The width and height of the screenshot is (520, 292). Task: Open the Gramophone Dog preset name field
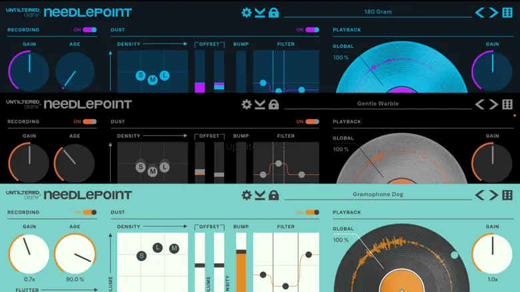point(378,194)
